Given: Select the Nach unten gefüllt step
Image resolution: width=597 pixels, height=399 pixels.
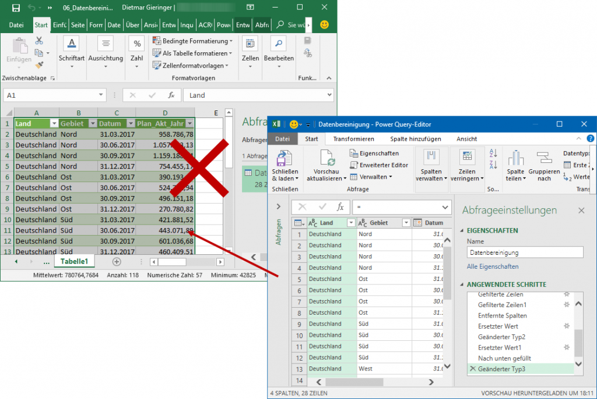Looking at the screenshot, I should click(x=504, y=358).
